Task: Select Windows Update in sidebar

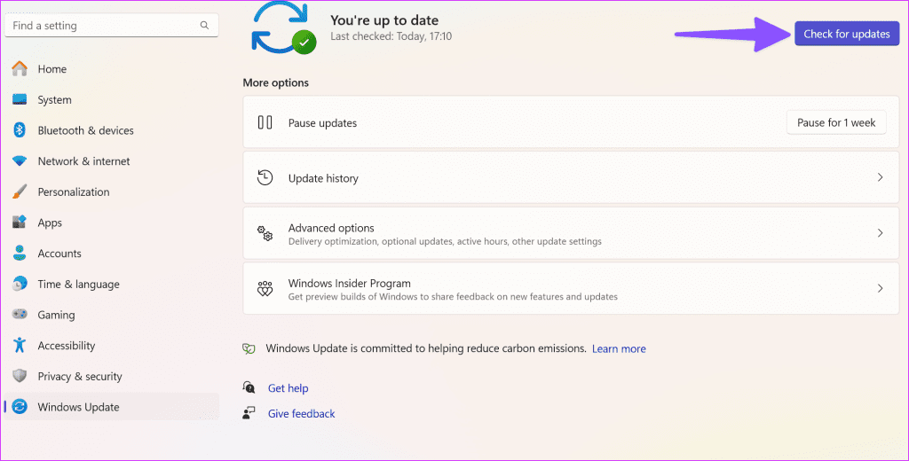Action: coord(112,407)
